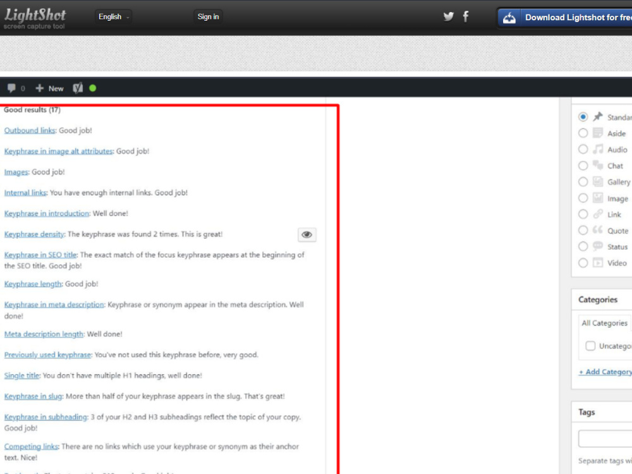
Task: Open the Keyphrase in introduction link
Action: pos(47,213)
